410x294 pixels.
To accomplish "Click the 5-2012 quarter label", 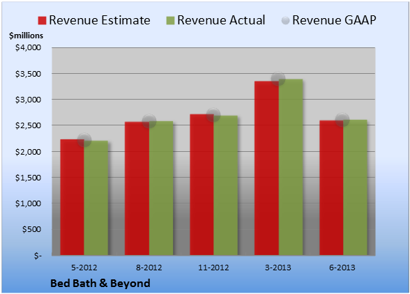I will click(84, 268).
